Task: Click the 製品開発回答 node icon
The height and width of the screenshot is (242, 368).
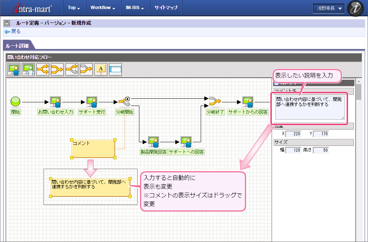Action: 153,142
